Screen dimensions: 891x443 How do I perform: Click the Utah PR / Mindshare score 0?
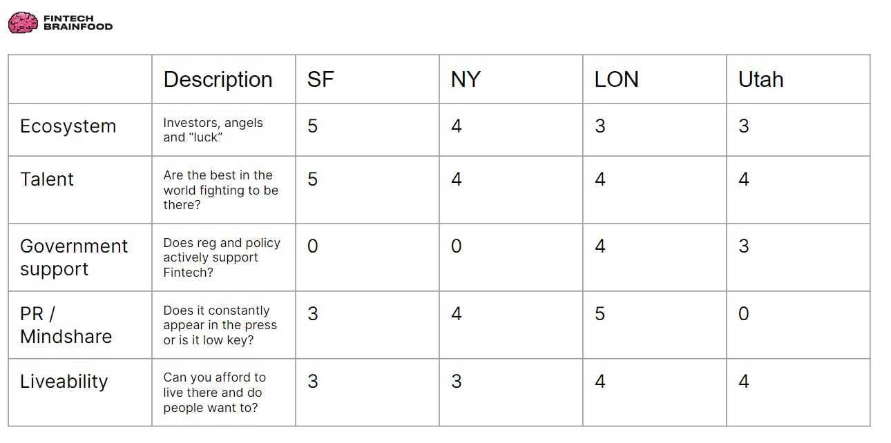[x=743, y=314]
